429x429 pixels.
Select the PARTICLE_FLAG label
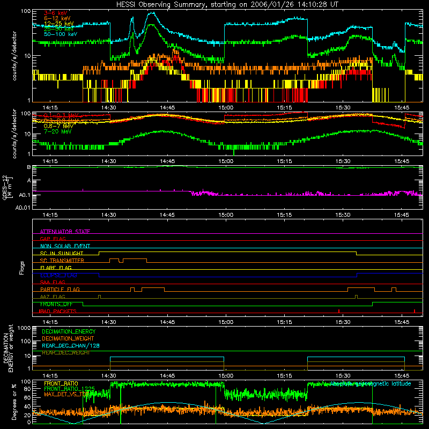[x=60, y=289]
